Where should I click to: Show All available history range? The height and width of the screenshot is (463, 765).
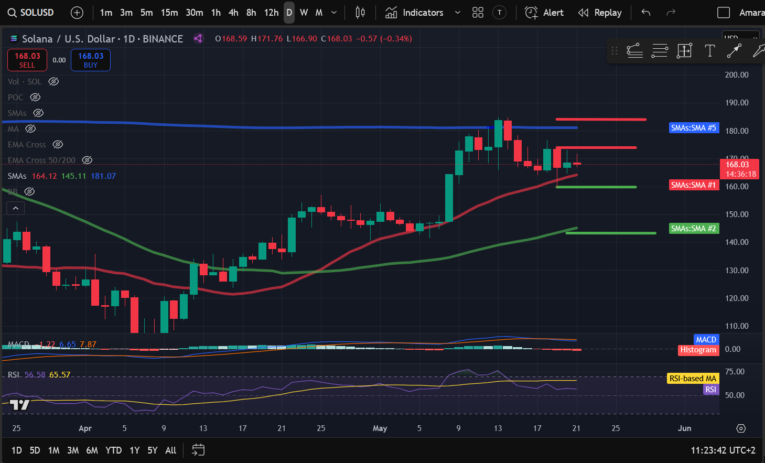pos(171,450)
